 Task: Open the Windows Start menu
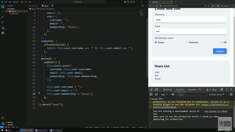2,130
